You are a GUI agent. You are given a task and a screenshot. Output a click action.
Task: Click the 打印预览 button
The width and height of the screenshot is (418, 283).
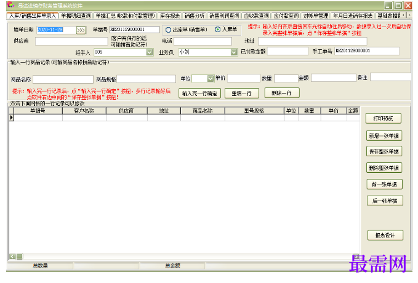coord(383,119)
